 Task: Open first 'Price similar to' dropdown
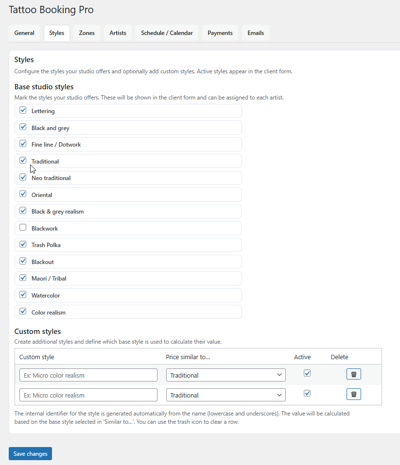pos(226,375)
